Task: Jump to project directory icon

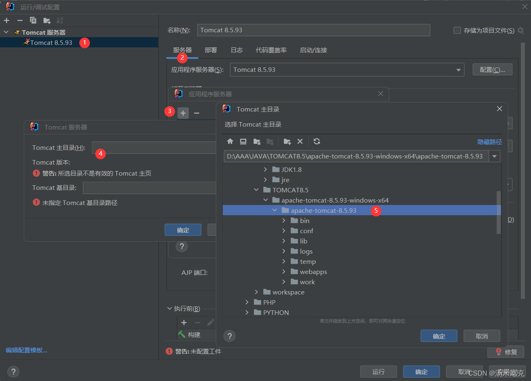Action: [x=257, y=141]
